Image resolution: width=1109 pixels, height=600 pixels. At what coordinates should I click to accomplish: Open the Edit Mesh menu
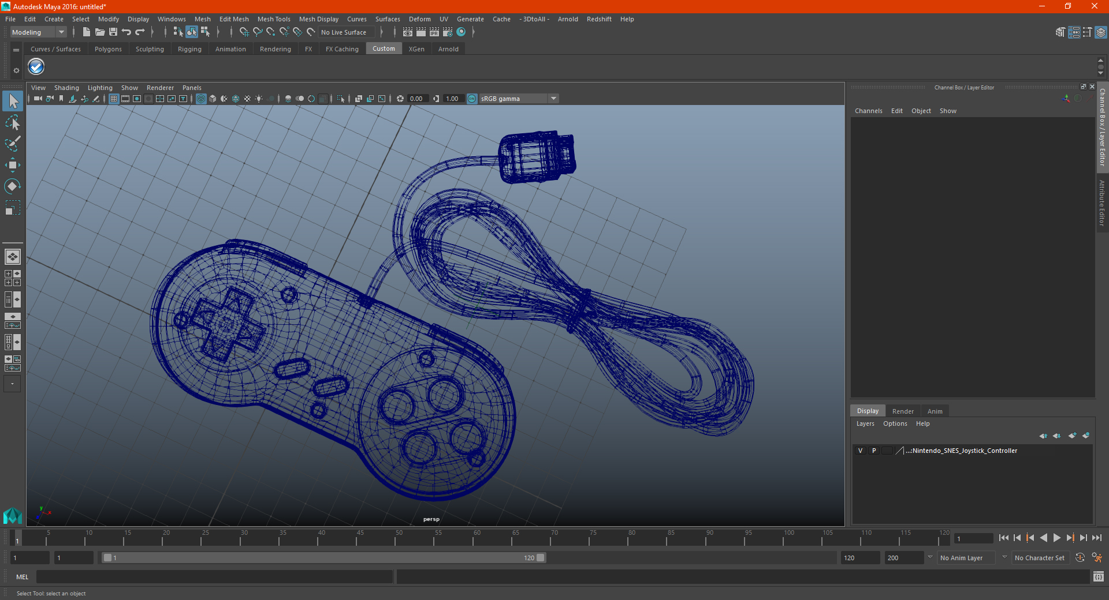234,19
